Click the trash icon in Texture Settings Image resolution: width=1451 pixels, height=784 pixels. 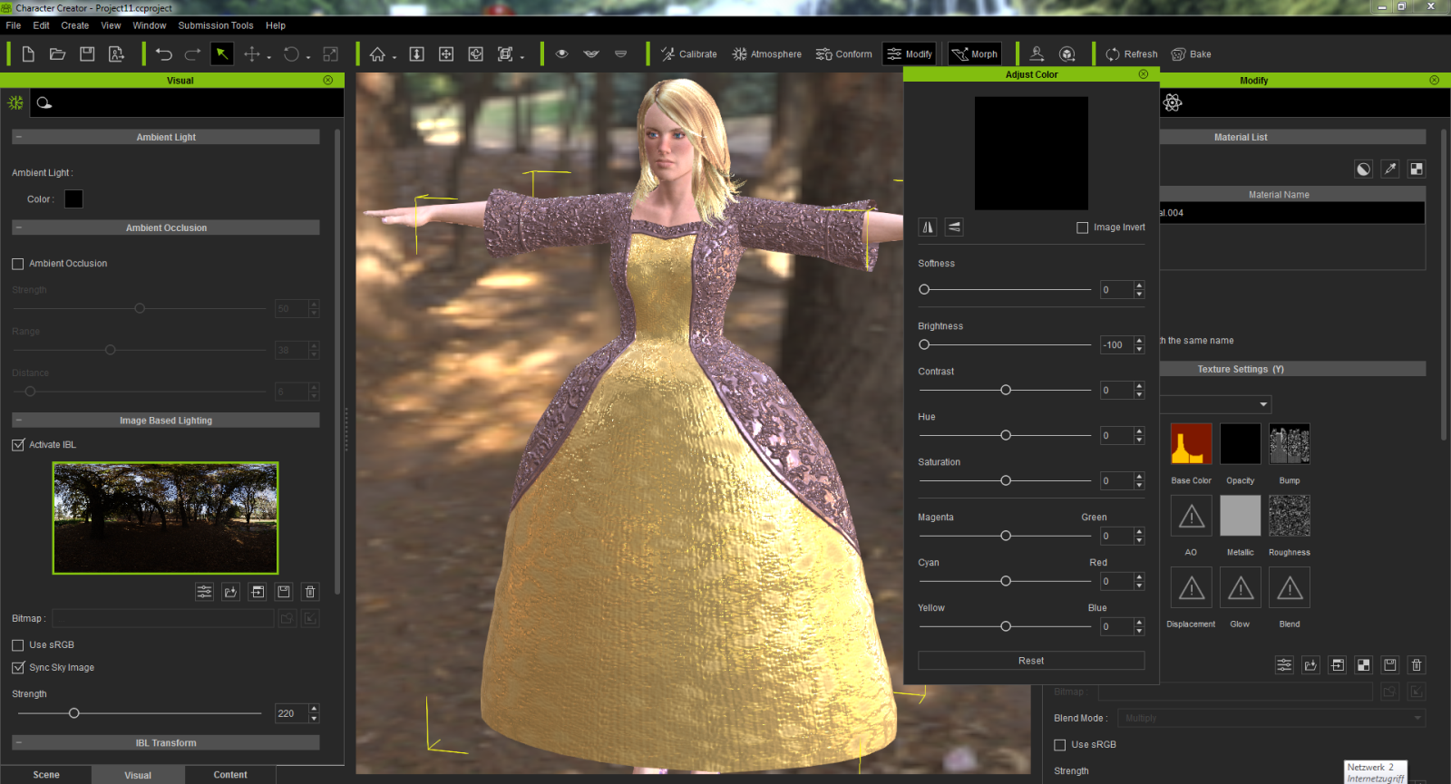click(1417, 665)
